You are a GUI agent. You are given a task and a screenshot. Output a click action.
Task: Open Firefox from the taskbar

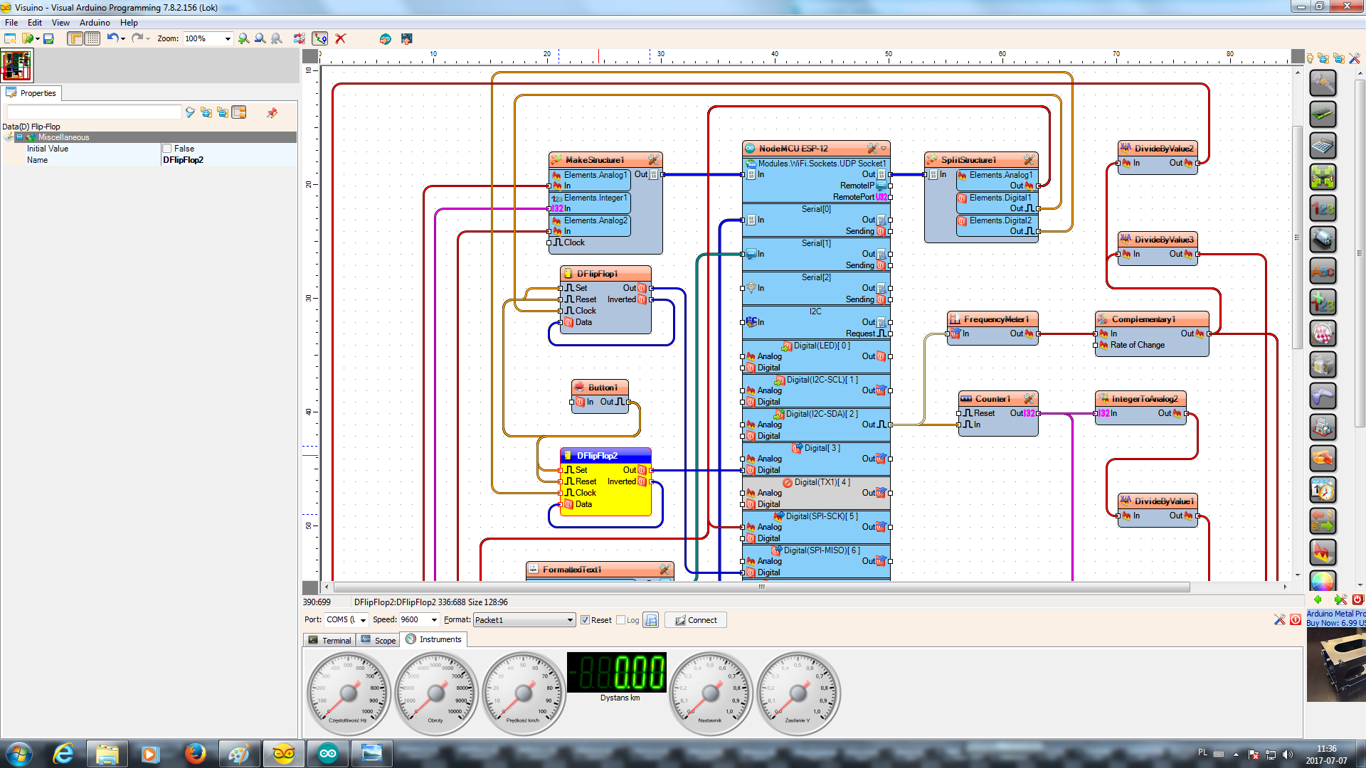(x=195, y=754)
